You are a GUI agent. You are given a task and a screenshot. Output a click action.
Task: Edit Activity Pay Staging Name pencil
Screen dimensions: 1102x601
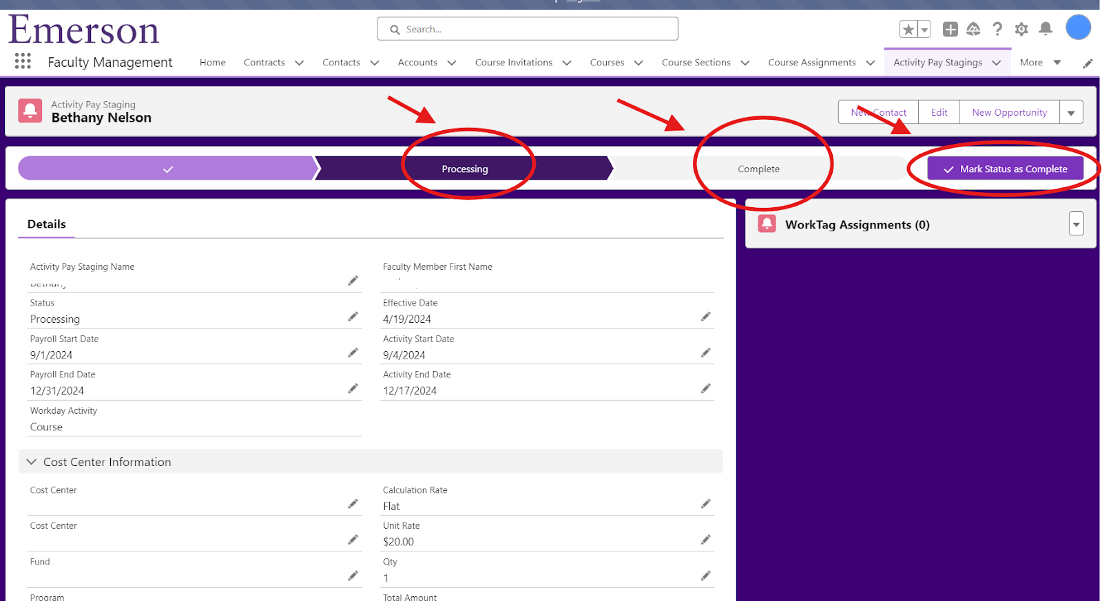pyautogui.click(x=353, y=280)
